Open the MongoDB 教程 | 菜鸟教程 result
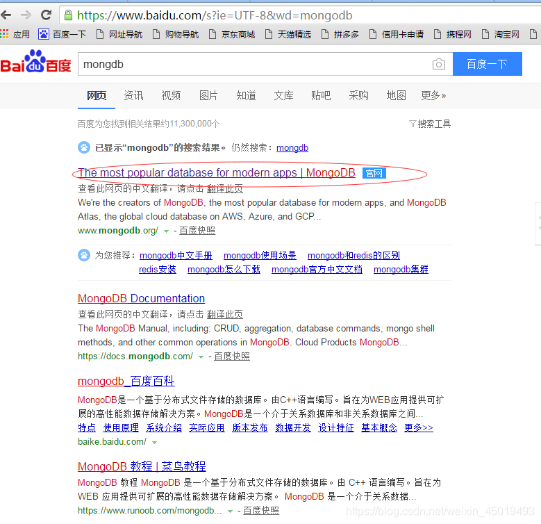 (x=142, y=466)
